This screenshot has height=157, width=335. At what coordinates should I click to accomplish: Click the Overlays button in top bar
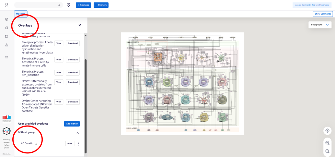[x=101, y=5]
